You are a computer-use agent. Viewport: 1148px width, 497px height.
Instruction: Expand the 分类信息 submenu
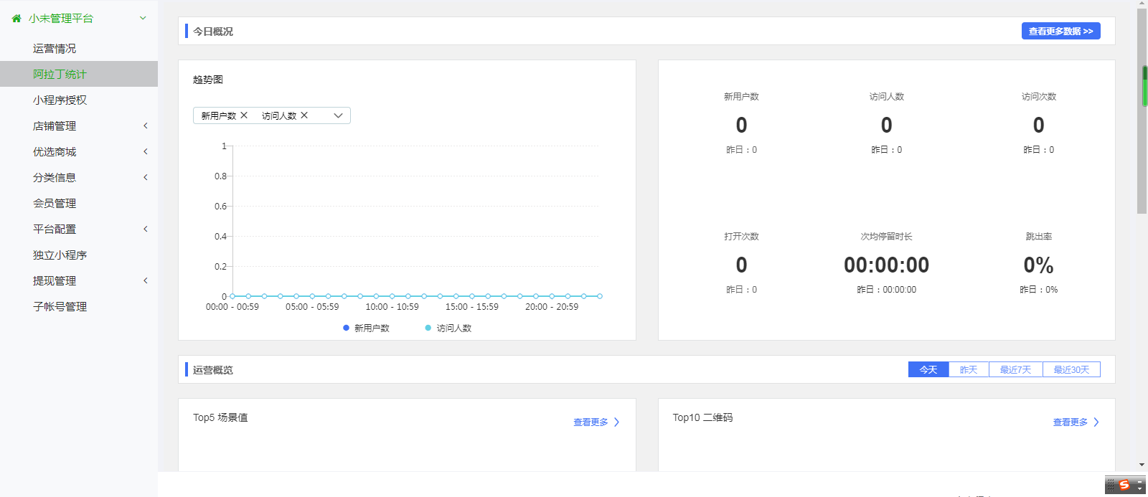(x=146, y=178)
